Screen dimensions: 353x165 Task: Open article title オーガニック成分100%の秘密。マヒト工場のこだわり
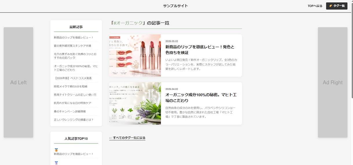(x=201, y=98)
